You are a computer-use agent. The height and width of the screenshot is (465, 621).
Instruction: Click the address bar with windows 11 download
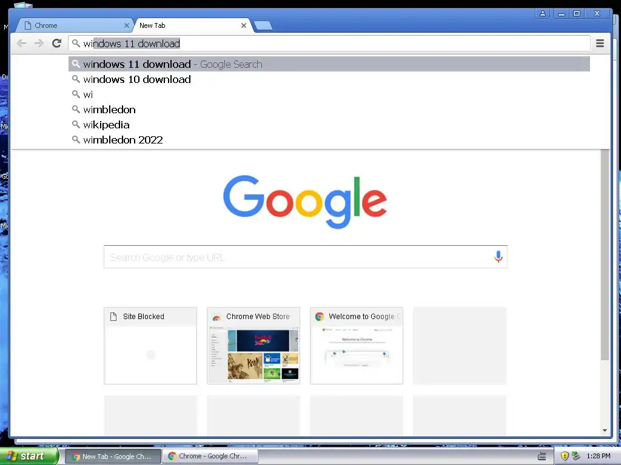(x=329, y=44)
